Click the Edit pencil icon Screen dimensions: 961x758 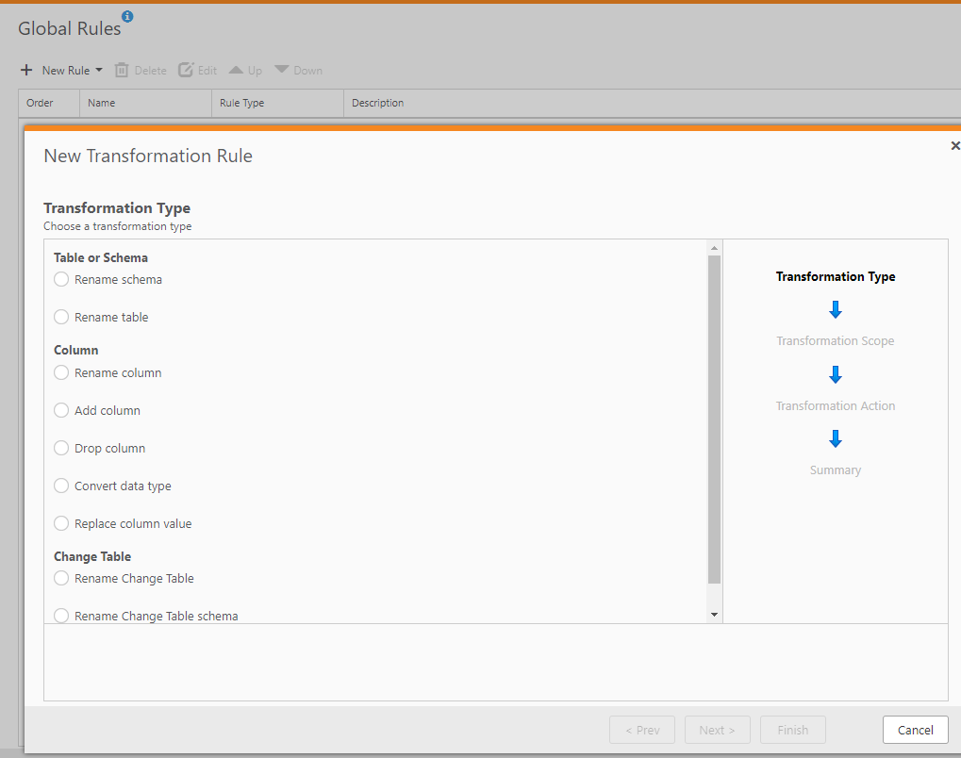coord(186,71)
